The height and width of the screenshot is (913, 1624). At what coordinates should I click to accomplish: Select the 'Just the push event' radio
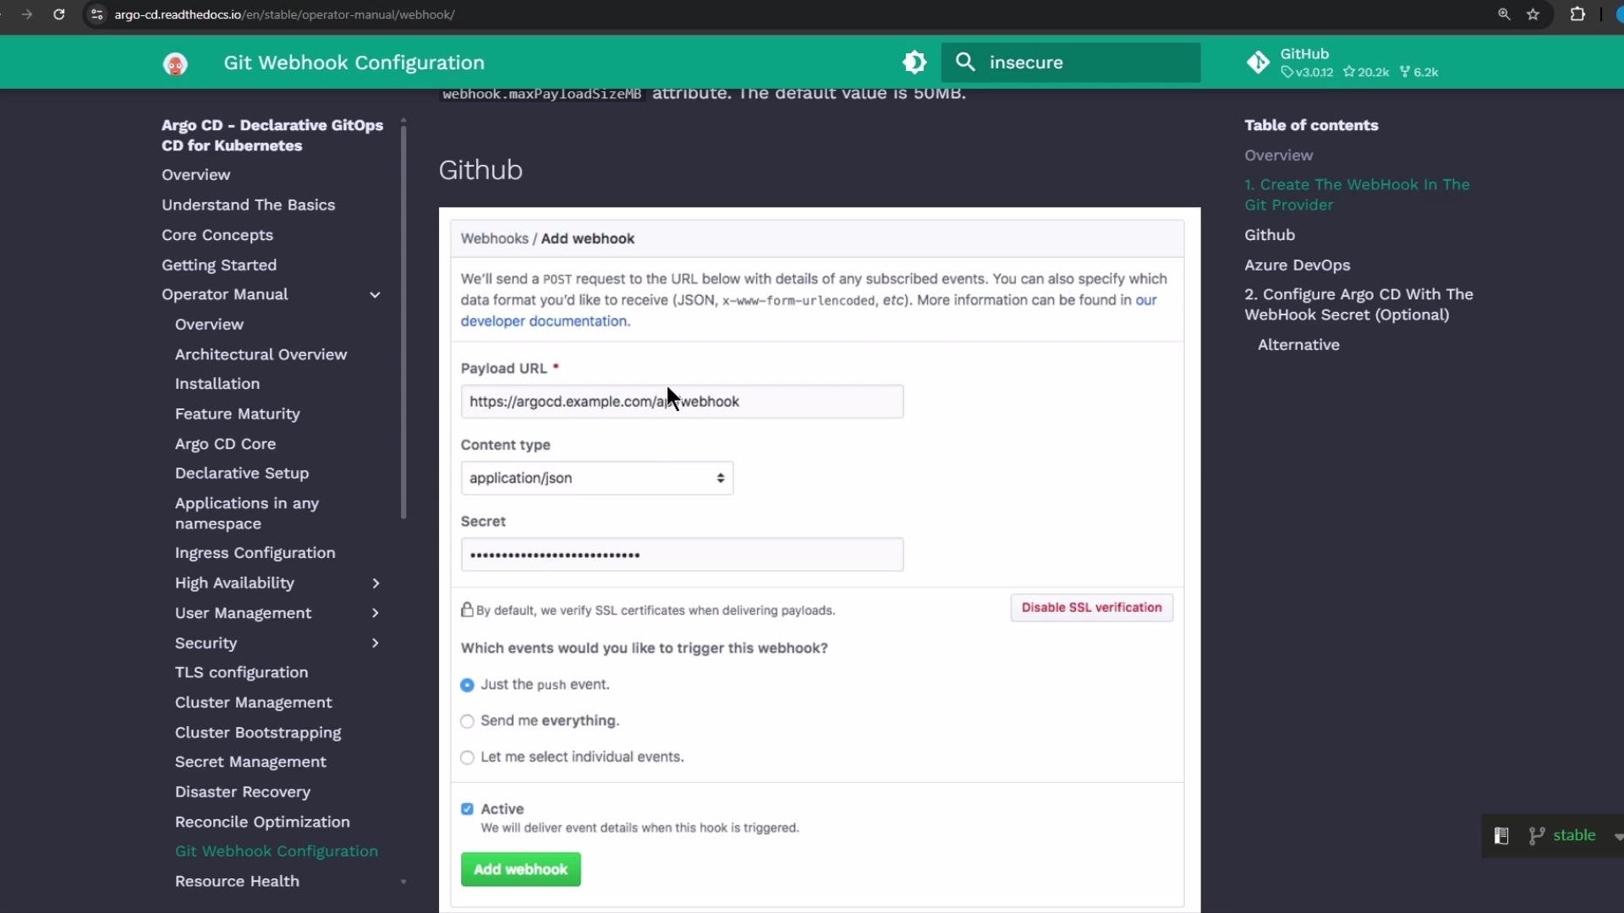(x=467, y=685)
